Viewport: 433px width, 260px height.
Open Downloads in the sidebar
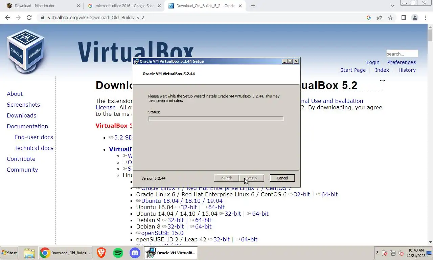point(21,115)
